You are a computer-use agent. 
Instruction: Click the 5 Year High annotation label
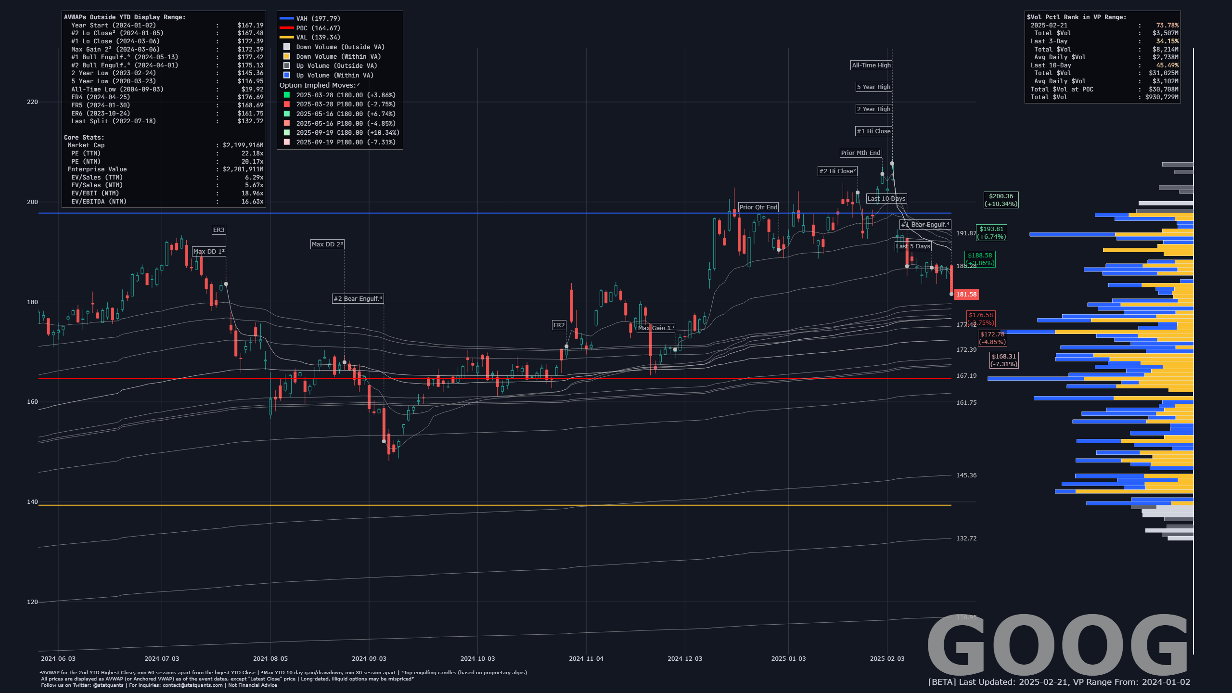coord(874,87)
